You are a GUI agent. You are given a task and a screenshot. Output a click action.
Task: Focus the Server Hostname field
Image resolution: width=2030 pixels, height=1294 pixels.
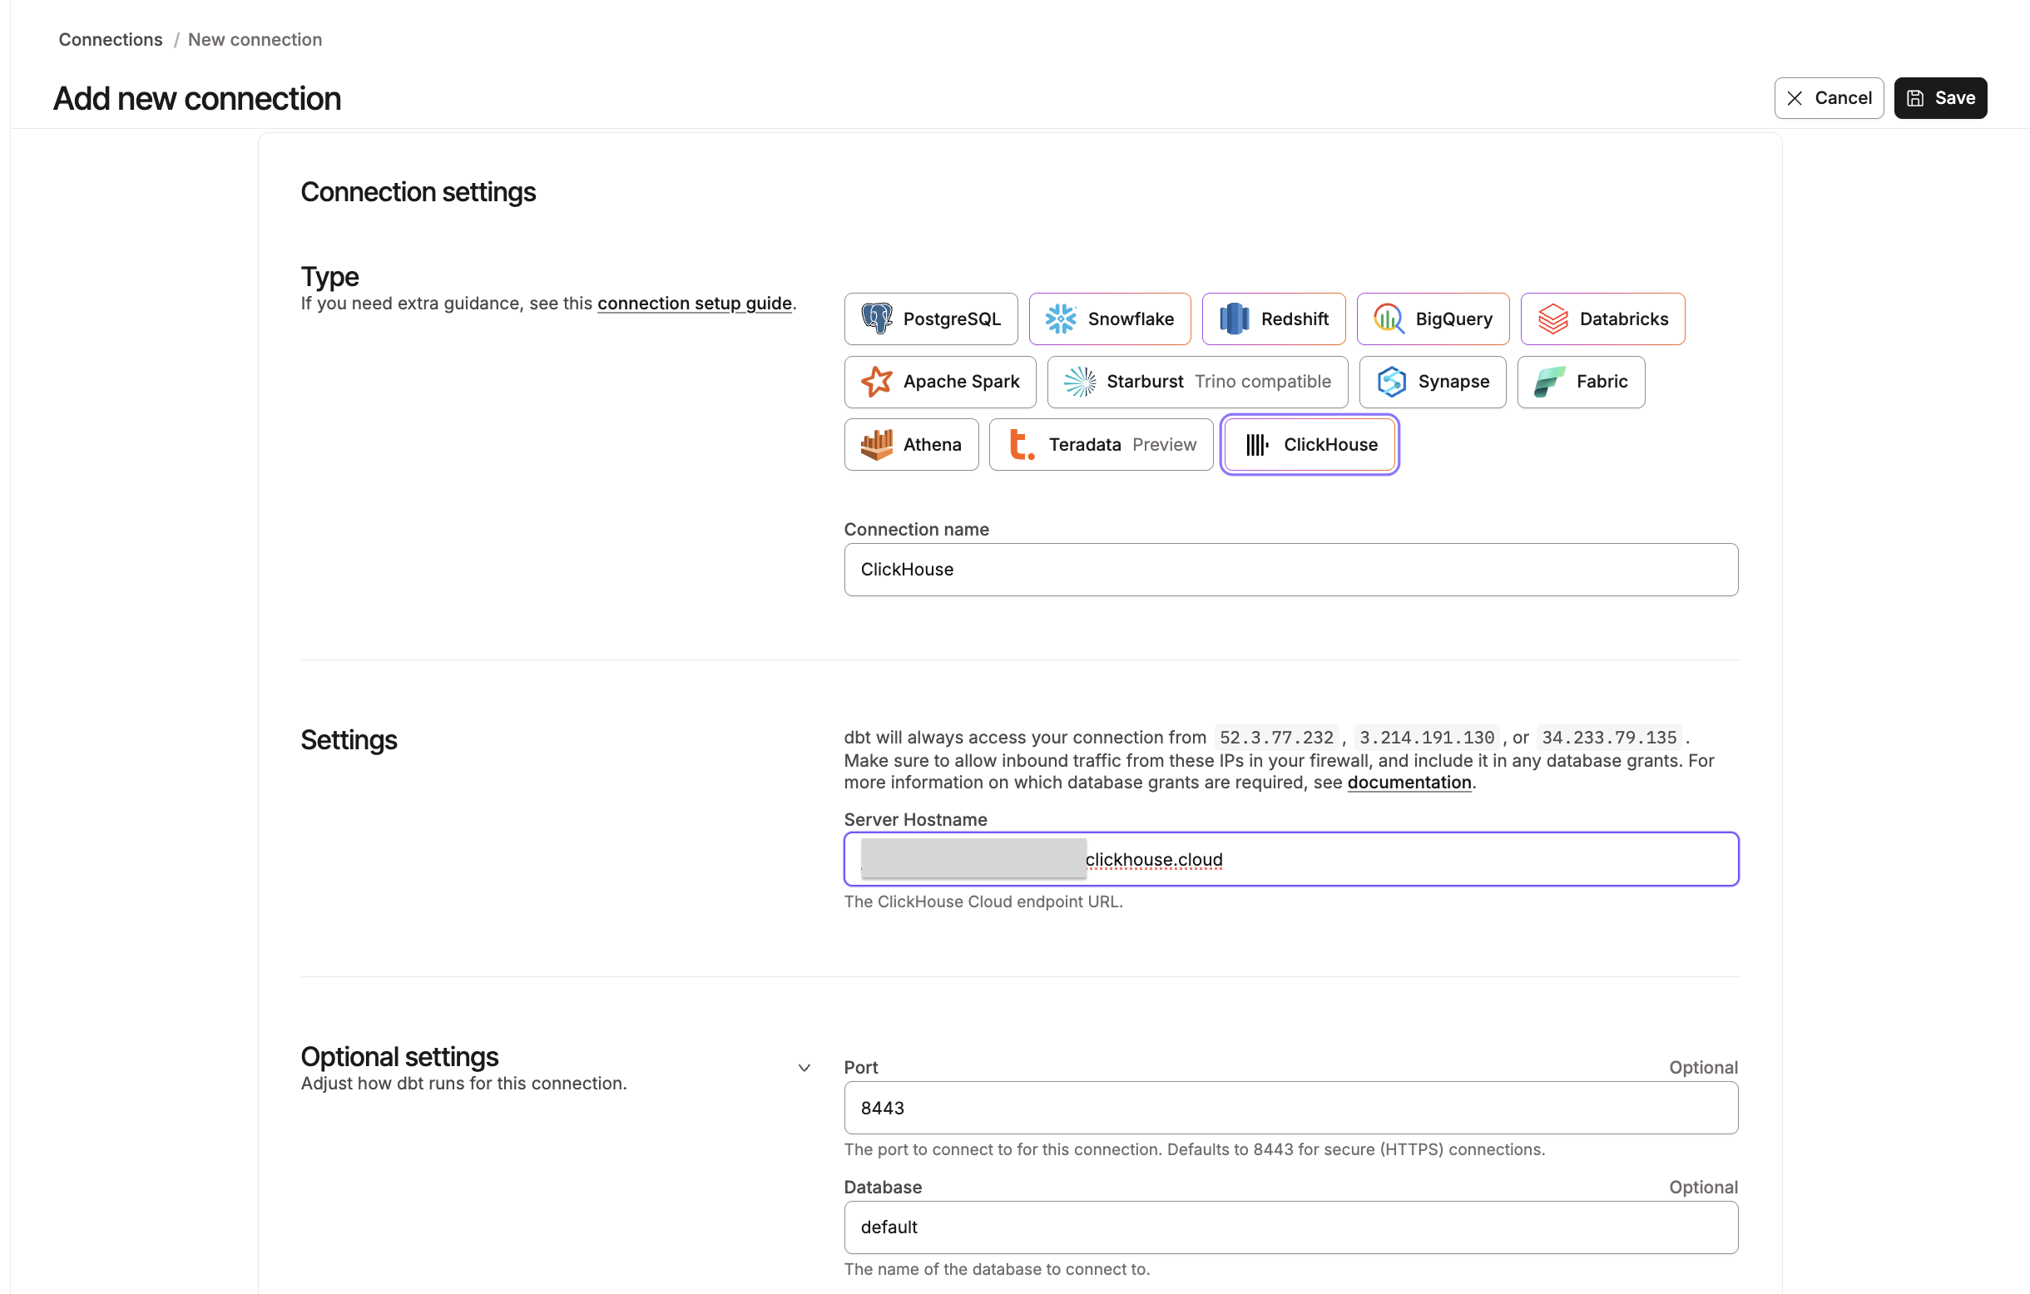(1290, 859)
